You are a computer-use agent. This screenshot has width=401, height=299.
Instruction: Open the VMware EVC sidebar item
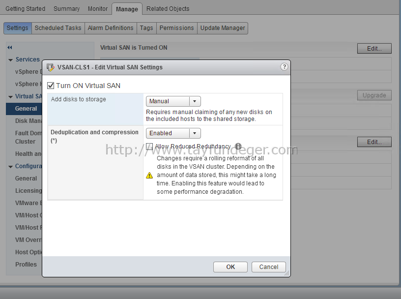[29, 203]
